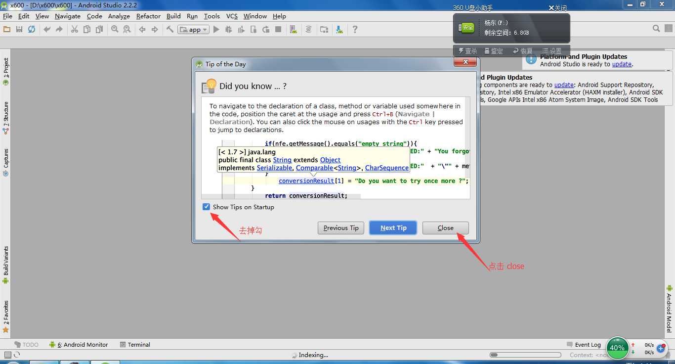Open the Terminal tool window tab
Screen dimensions: 675x364
[135, 345]
